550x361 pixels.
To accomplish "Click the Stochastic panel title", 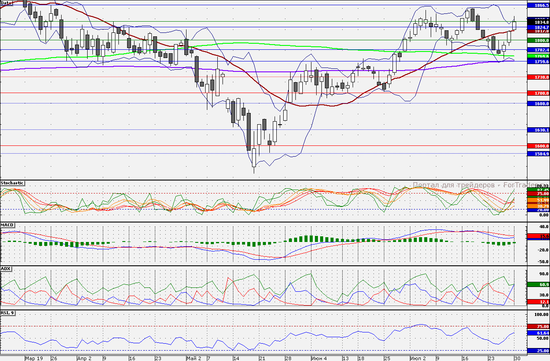I will pyautogui.click(x=12, y=183).
